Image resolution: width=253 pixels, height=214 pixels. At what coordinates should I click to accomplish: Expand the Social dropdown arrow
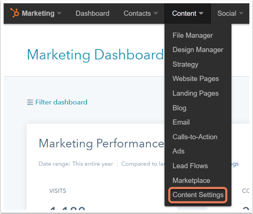pyautogui.click(x=241, y=13)
